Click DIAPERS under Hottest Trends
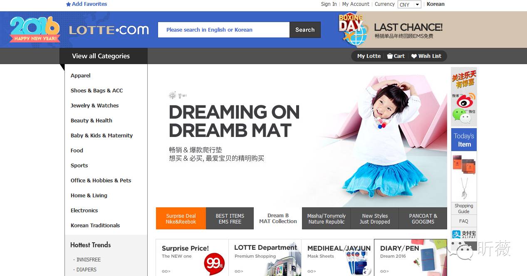This screenshot has height=276, width=527. pyautogui.click(x=87, y=270)
